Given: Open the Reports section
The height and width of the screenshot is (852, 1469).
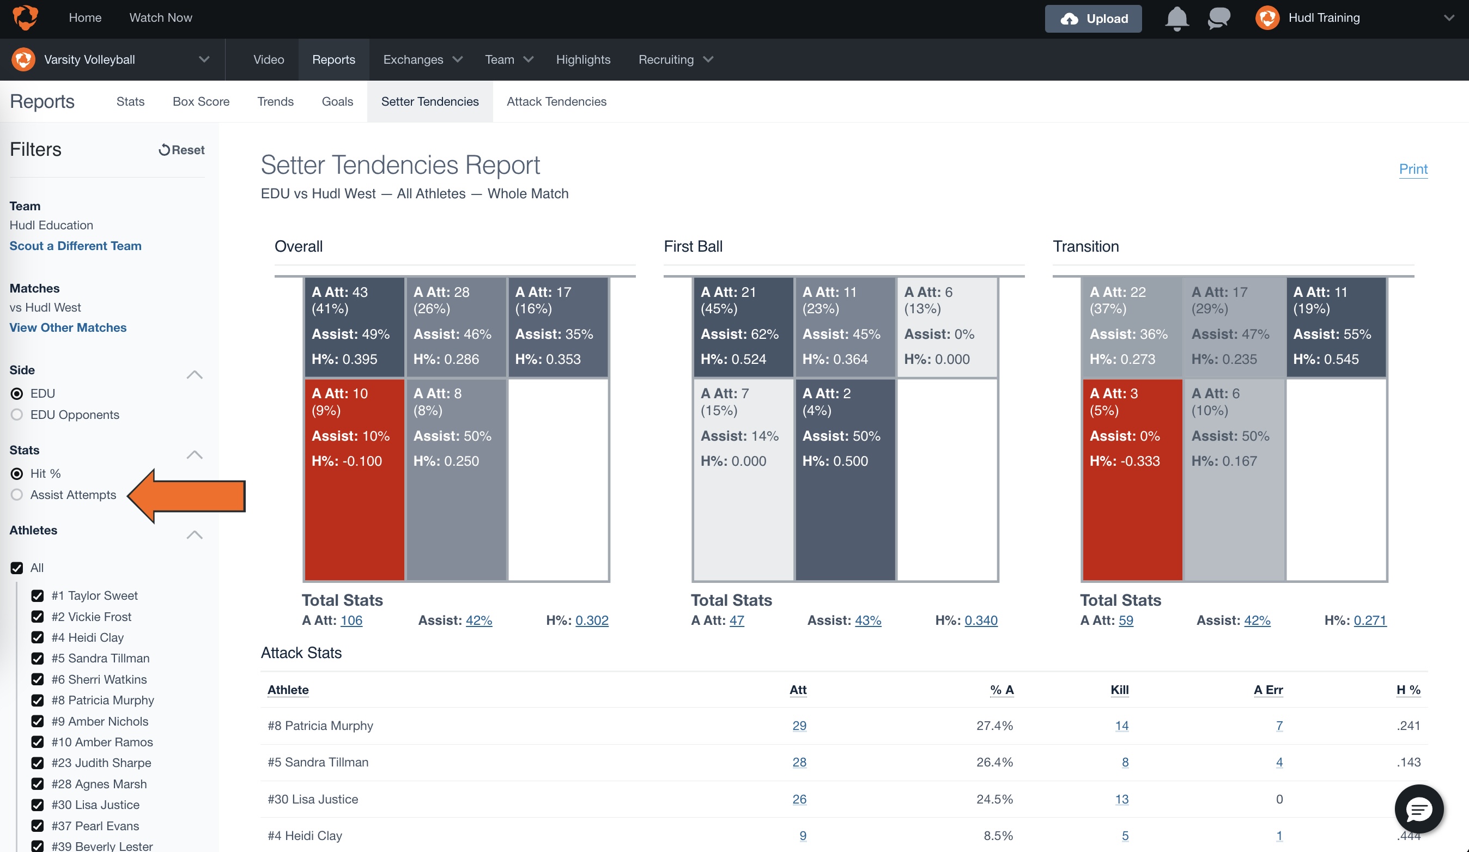Looking at the screenshot, I should 333,59.
